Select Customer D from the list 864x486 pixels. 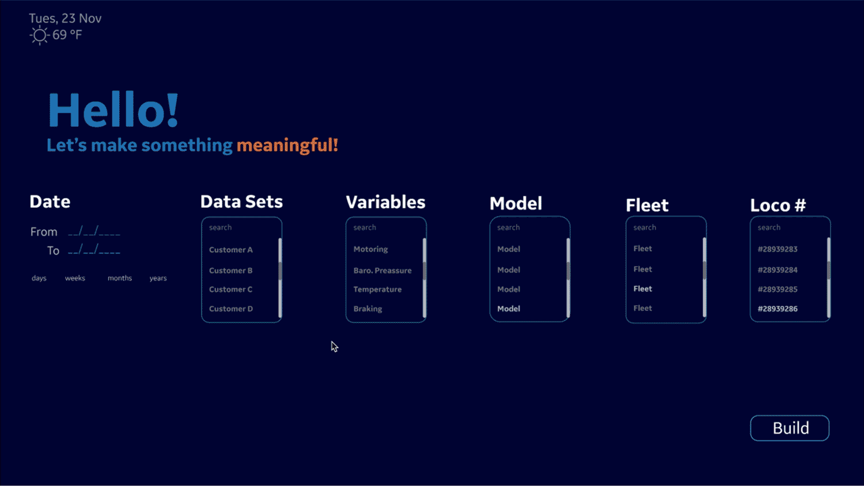coord(231,309)
